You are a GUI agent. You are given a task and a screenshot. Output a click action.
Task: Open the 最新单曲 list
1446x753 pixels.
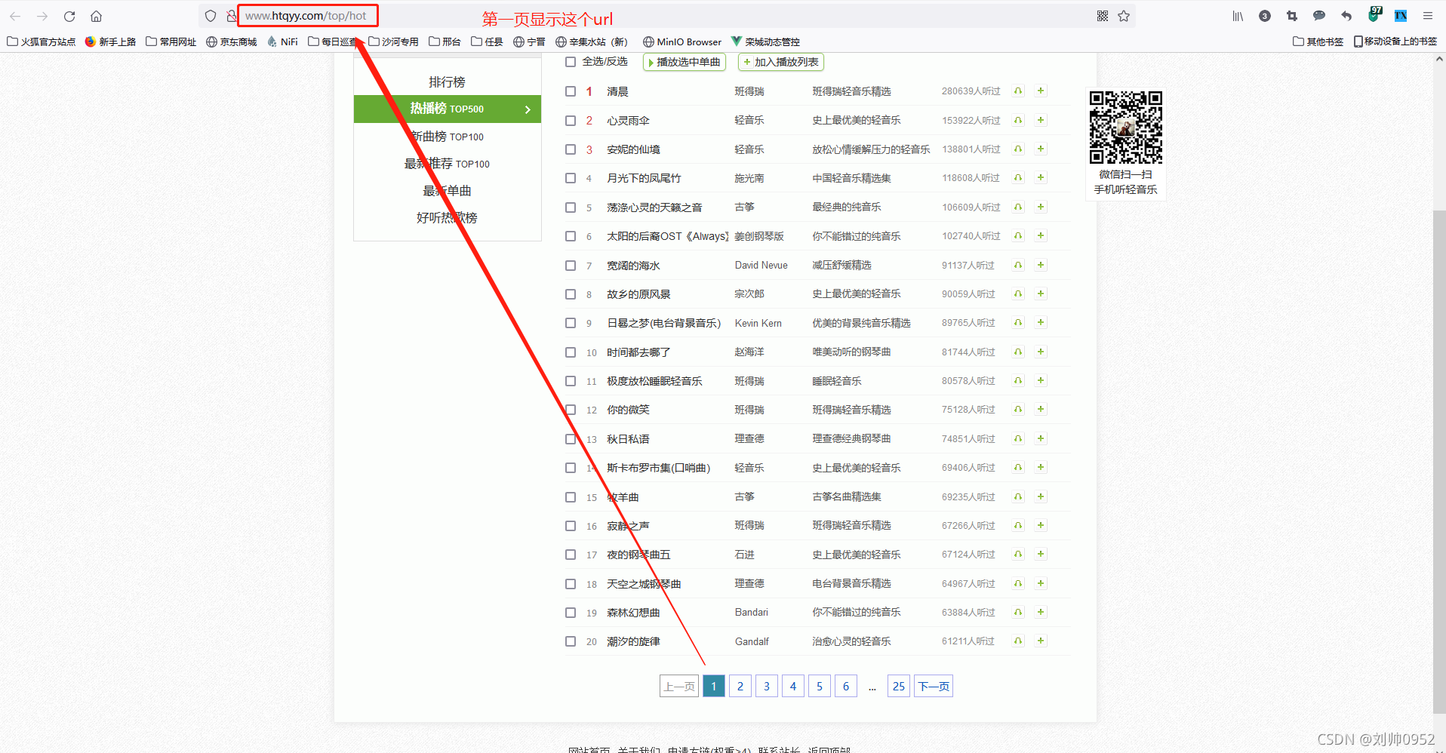click(448, 191)
